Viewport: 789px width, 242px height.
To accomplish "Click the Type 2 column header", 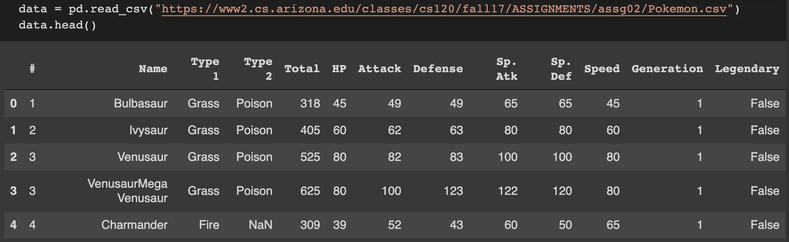I will pyautogui.click(x=258, y=69).
